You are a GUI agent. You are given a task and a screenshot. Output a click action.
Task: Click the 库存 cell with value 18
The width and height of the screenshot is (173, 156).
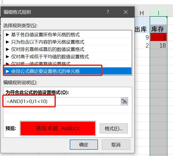pyautogui.click(x=159, y=45)
